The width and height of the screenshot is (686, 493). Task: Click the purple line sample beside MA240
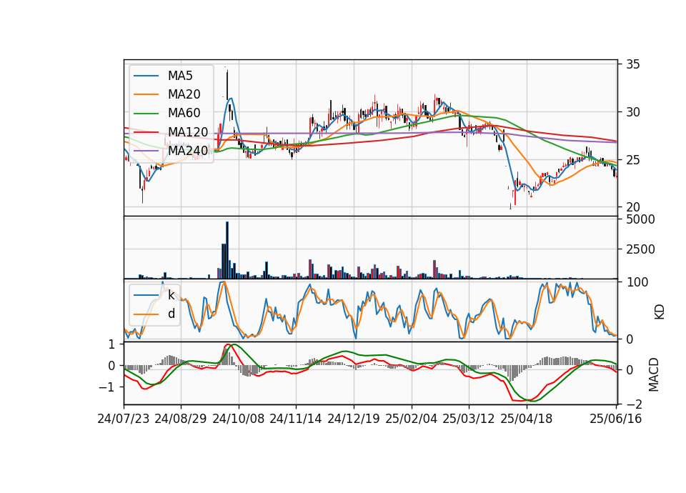point(146,151)
